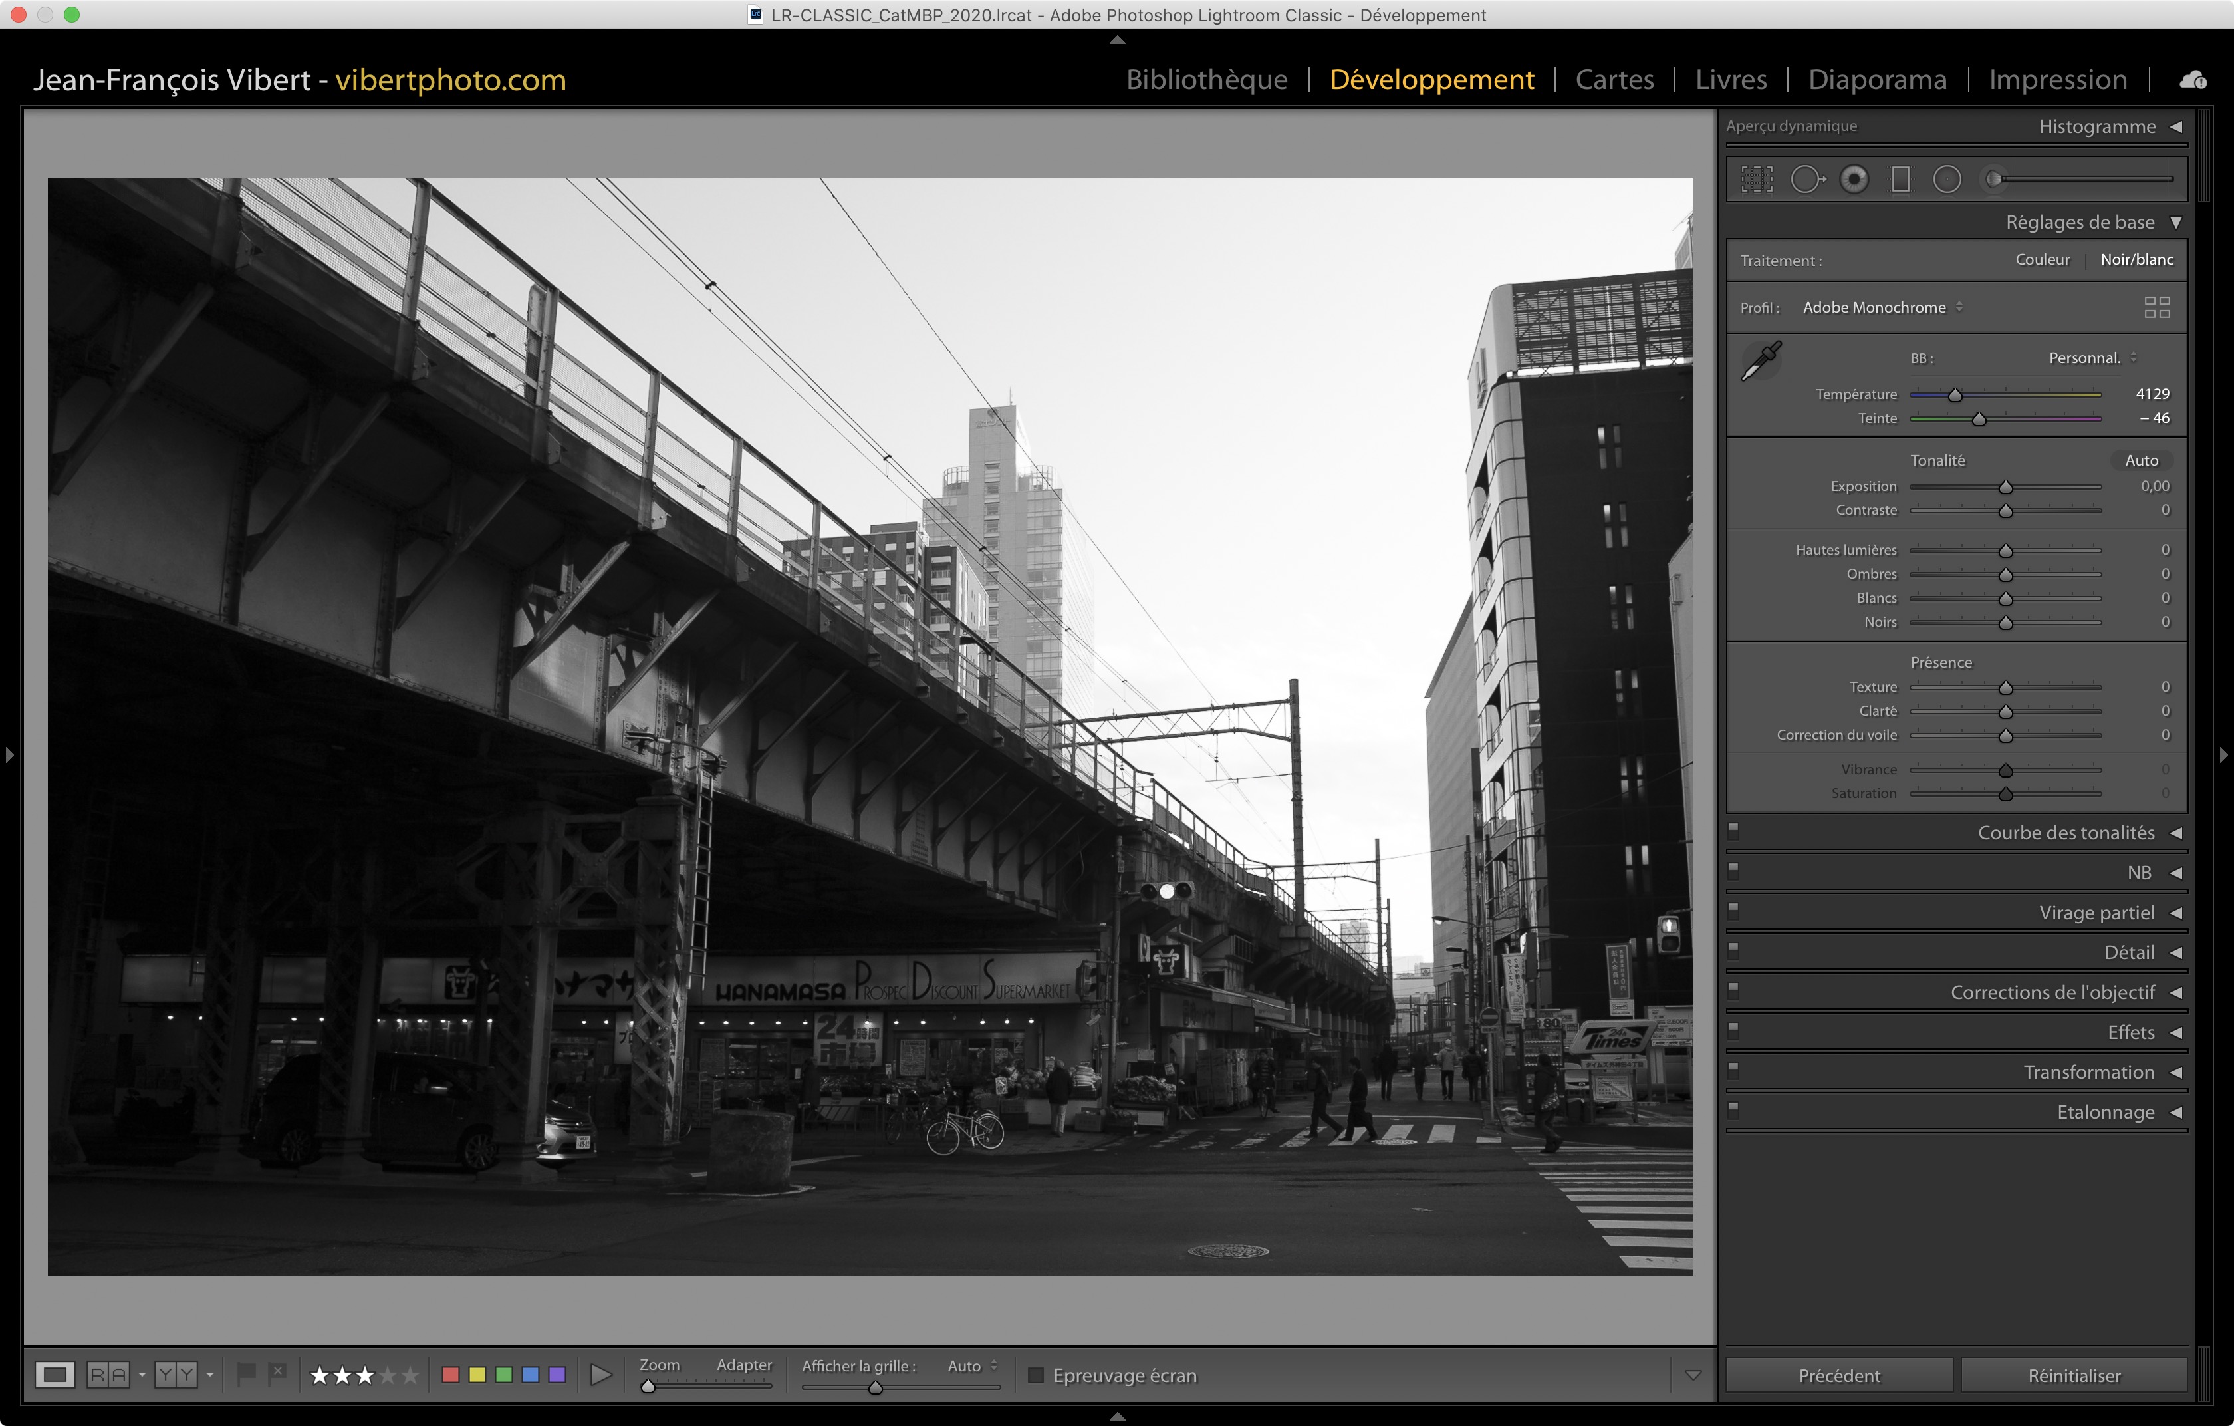The width and height of the screenshot is (2234, 1426).
Task: Apply the red color label swatch
Action: click(x=451, y=1375)
